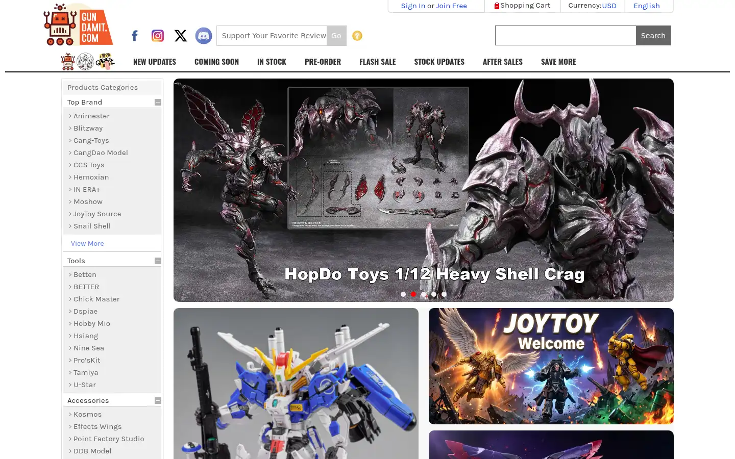The height and width of the screenshot is (459, 735).
Task: Open the U-Star tools category
Action: click(x=85, y=385)
